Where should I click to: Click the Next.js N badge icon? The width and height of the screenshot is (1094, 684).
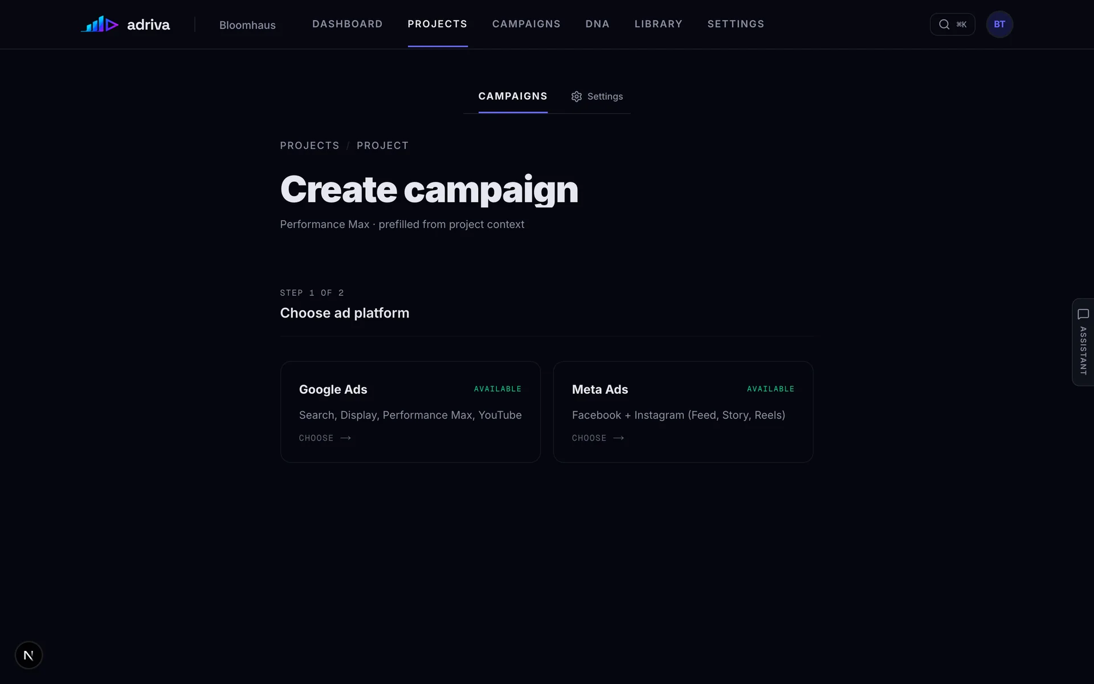pyautogui.click(x=28, y=655)
